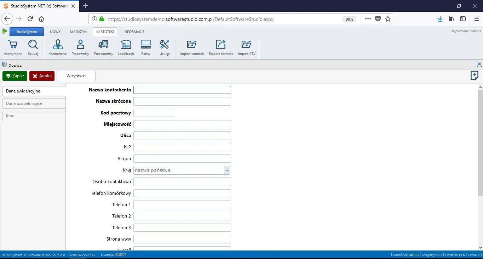
Task: Open Firefox downloads arrow
Action: 440,19
